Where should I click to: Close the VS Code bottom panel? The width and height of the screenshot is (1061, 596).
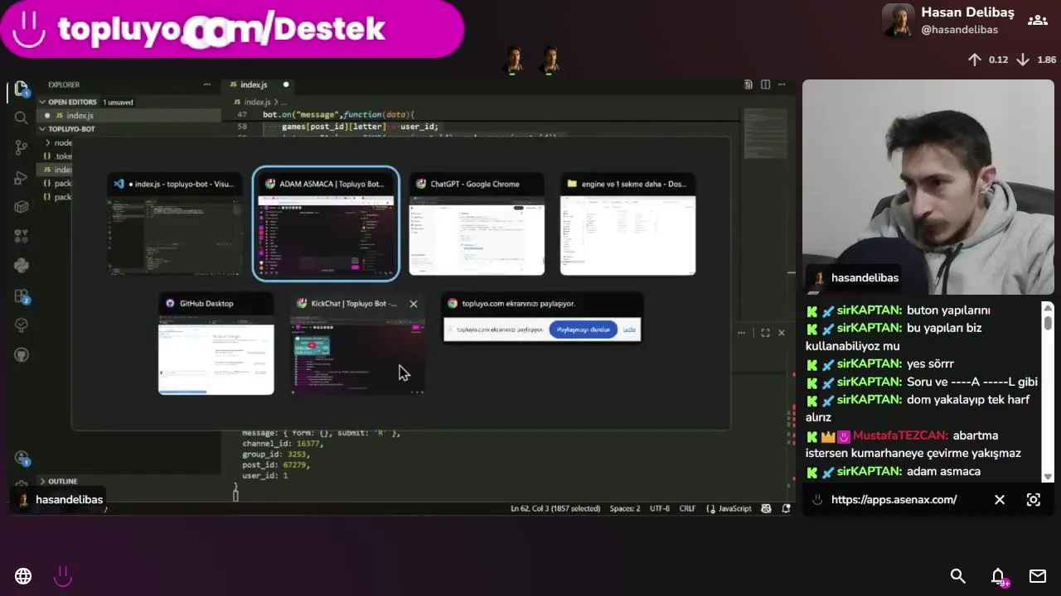point(781,333)
